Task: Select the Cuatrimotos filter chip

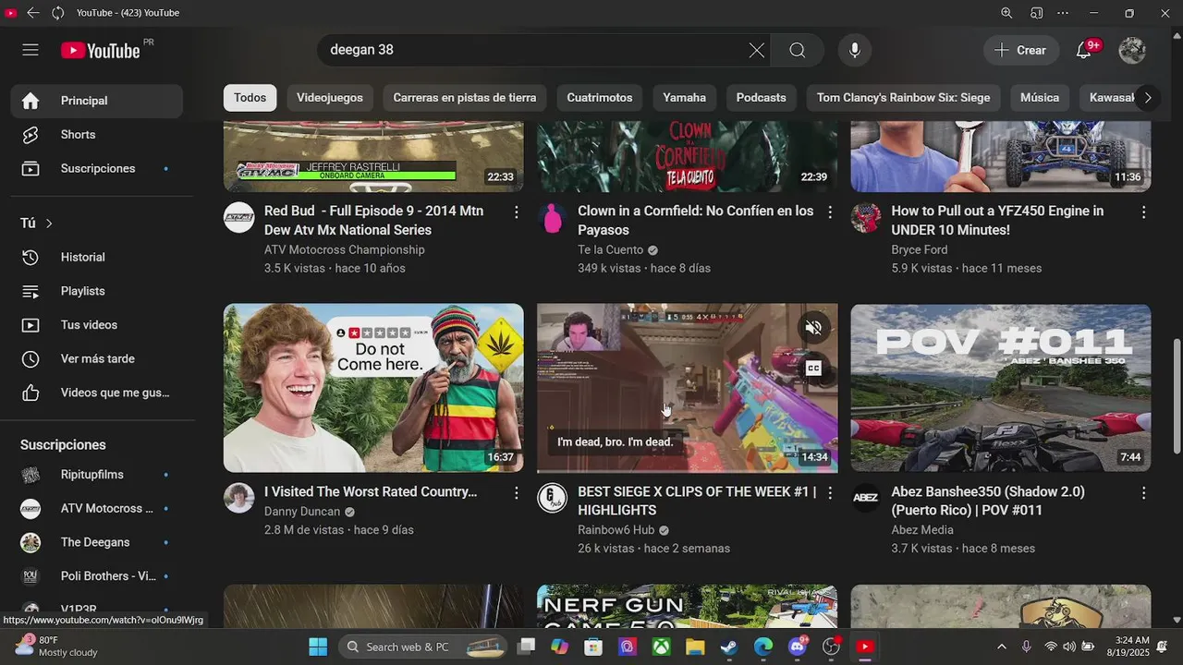Action: [600, 98]
